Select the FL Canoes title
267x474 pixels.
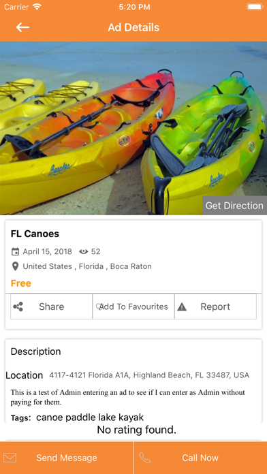click(x=35, y=234)
